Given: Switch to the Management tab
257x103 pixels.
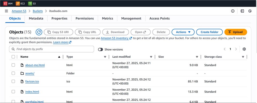Looking at the screenshot, I should [131, 18].
